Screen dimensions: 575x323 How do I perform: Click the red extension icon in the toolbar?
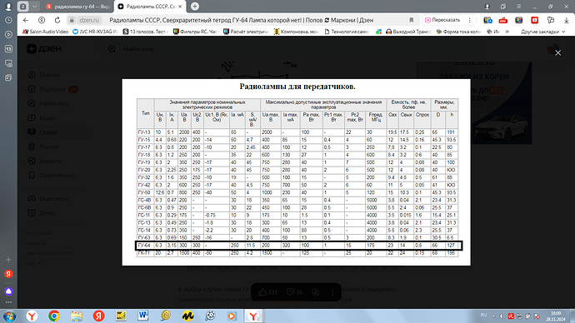(x=503, y=20)
